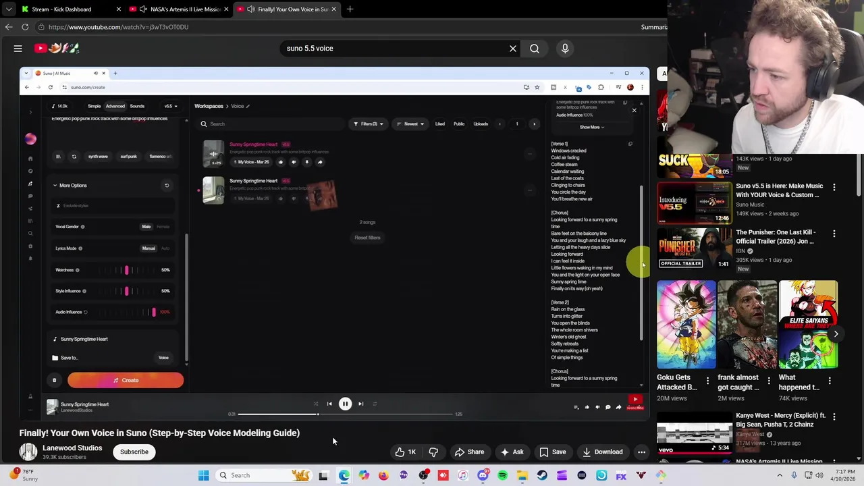864x486 pixels.
Task: Expand Show More in lyrics panel
Action: click(591, 127)
